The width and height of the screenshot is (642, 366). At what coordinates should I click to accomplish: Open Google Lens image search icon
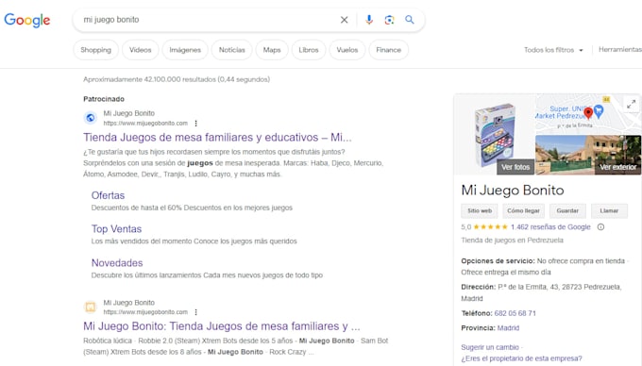tap(389, 20)
